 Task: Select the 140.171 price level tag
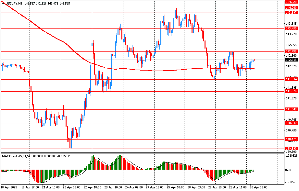point(291,139)
